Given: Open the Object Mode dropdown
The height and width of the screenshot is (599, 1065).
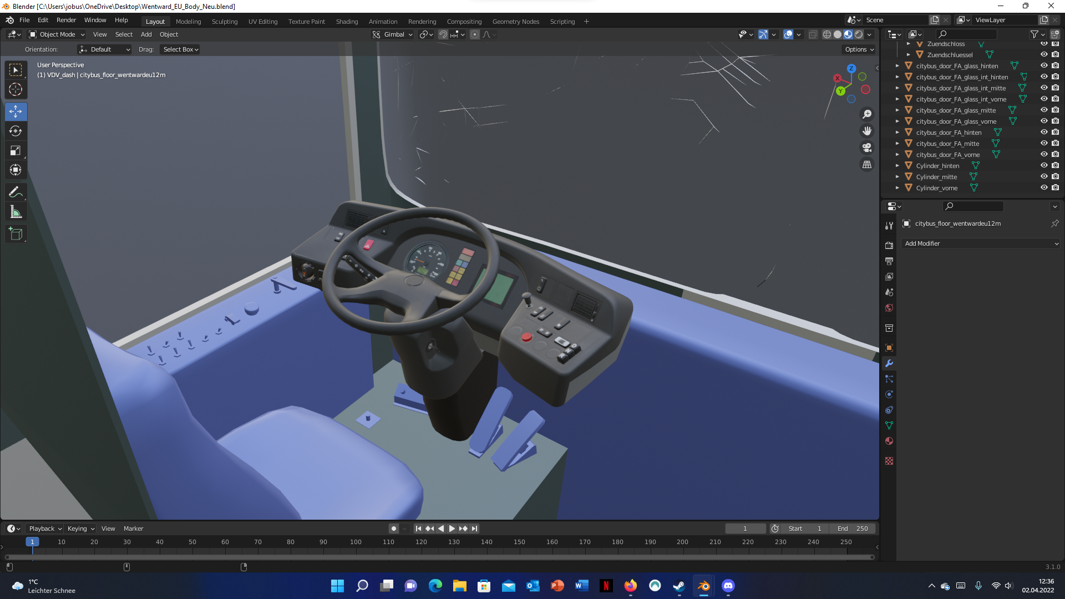Looking at the screenshot, I should [x=57, y=34].
